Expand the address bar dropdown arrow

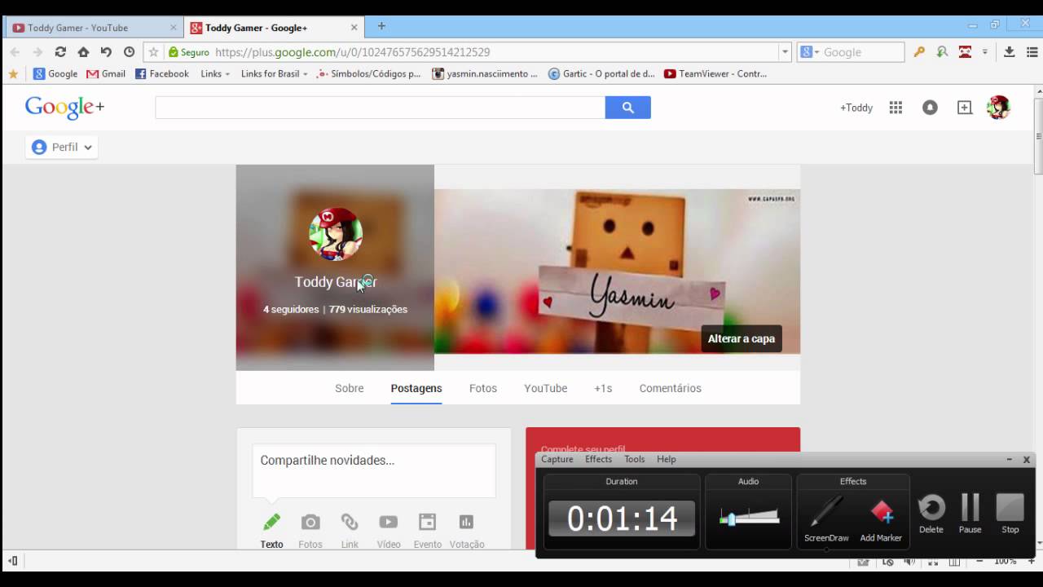[785, 51]
